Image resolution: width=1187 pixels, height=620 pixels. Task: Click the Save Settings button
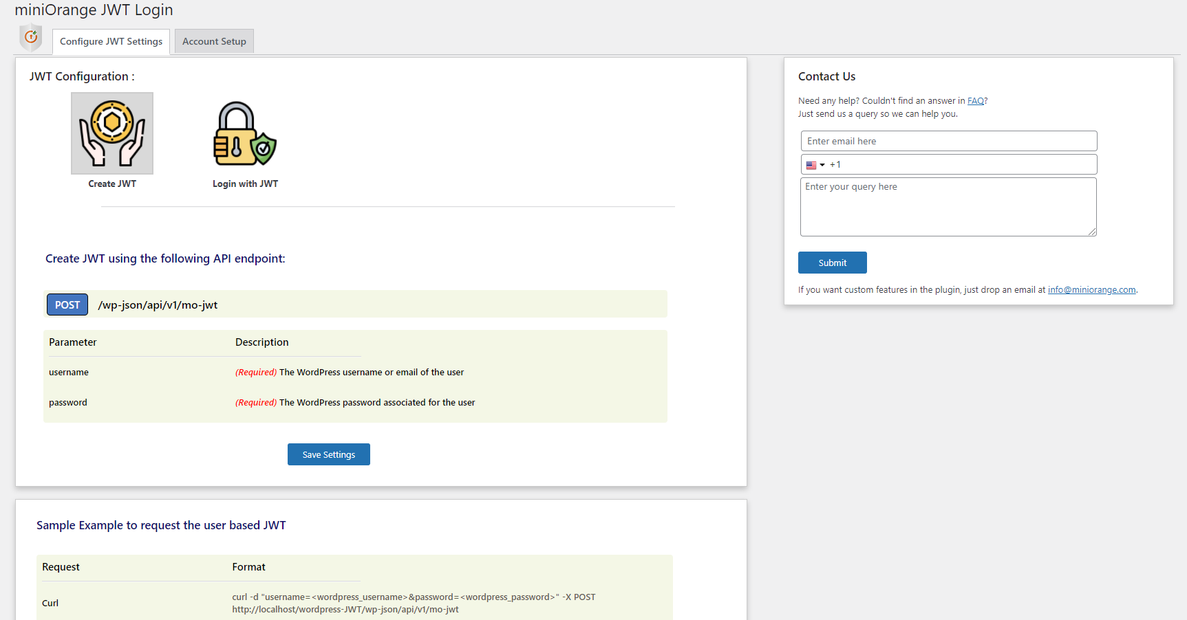click(329, 454)
